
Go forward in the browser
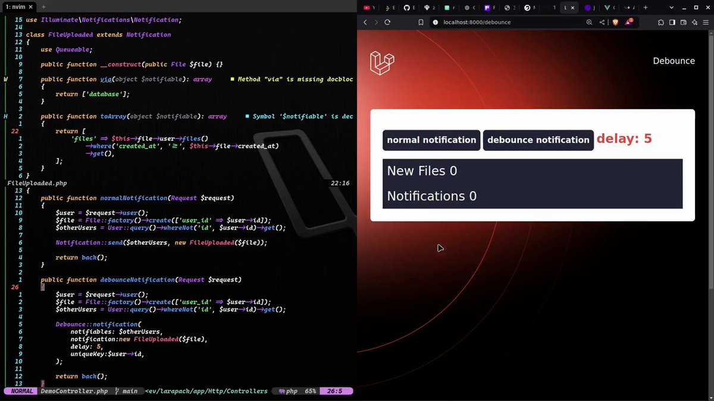[376, 22]
